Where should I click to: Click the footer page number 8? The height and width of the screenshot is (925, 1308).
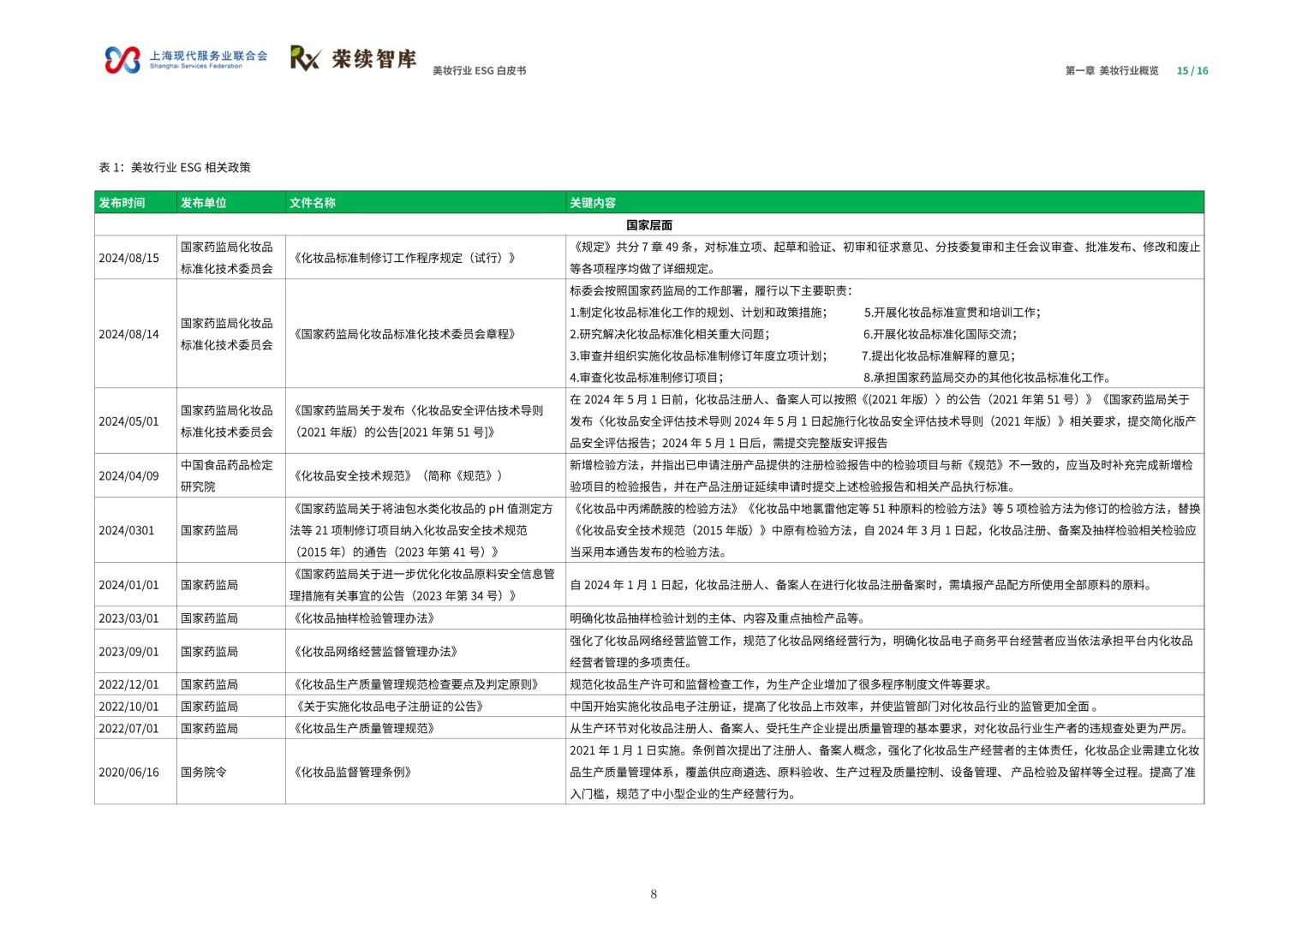654,894
